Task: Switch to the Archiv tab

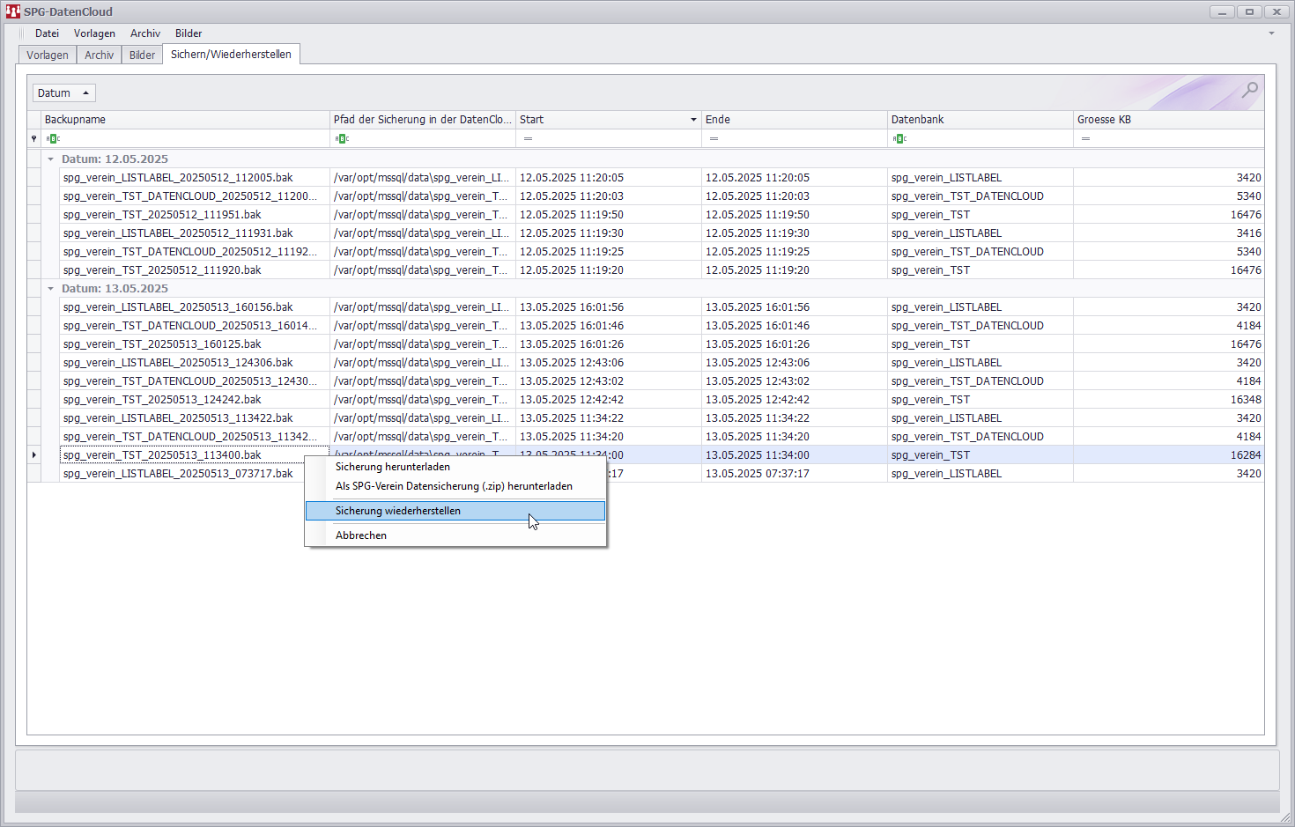Action: point(99,55)
